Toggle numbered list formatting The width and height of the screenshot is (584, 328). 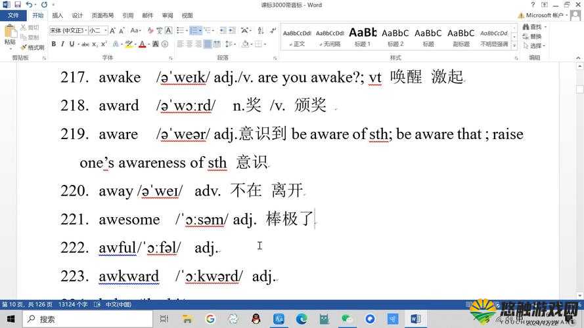194,30
